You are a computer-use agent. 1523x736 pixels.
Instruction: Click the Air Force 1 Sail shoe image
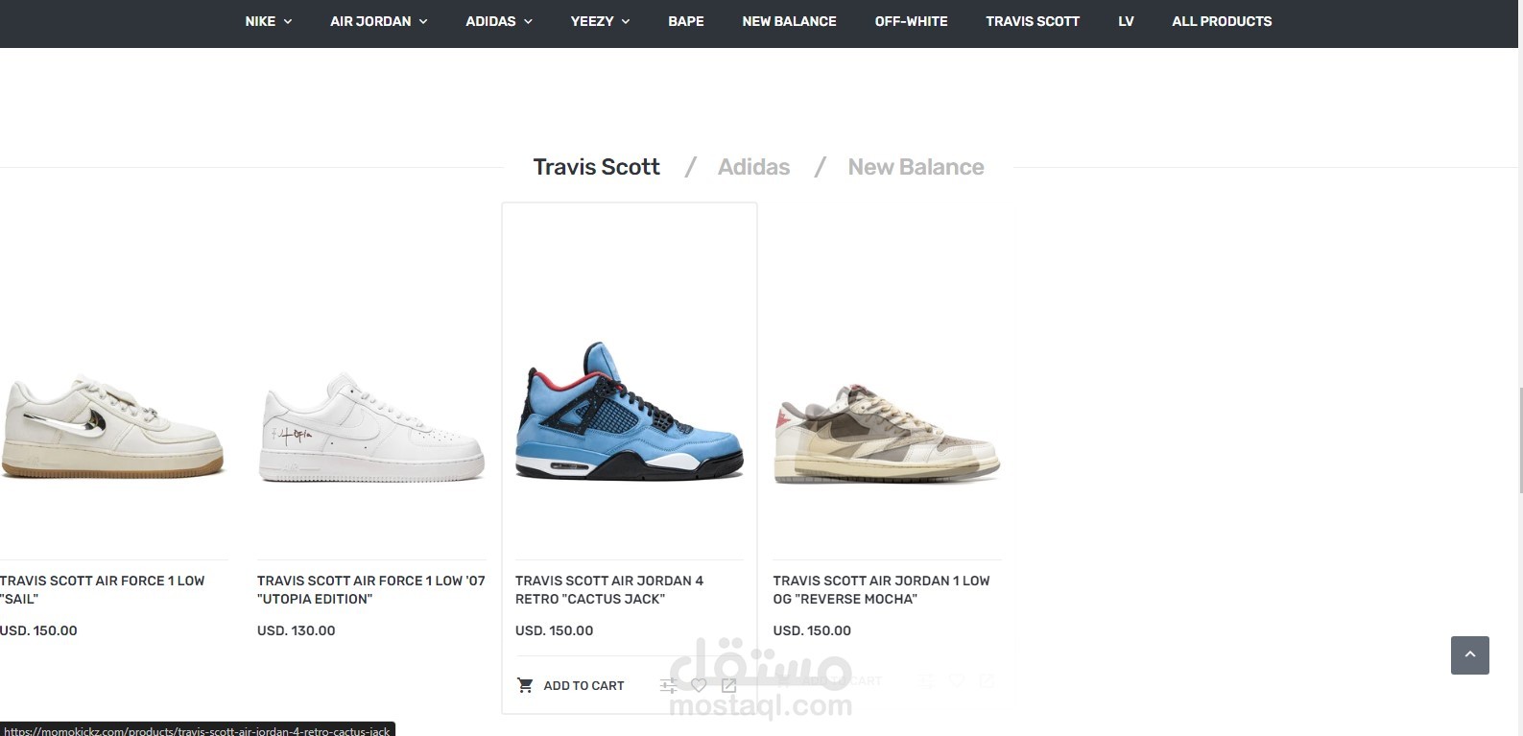click(x=112, y=427)
